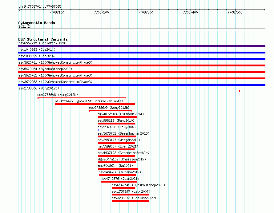Click ruler position 77087300
Viewport: 274px width, 213px height.
tap(146, 12)
